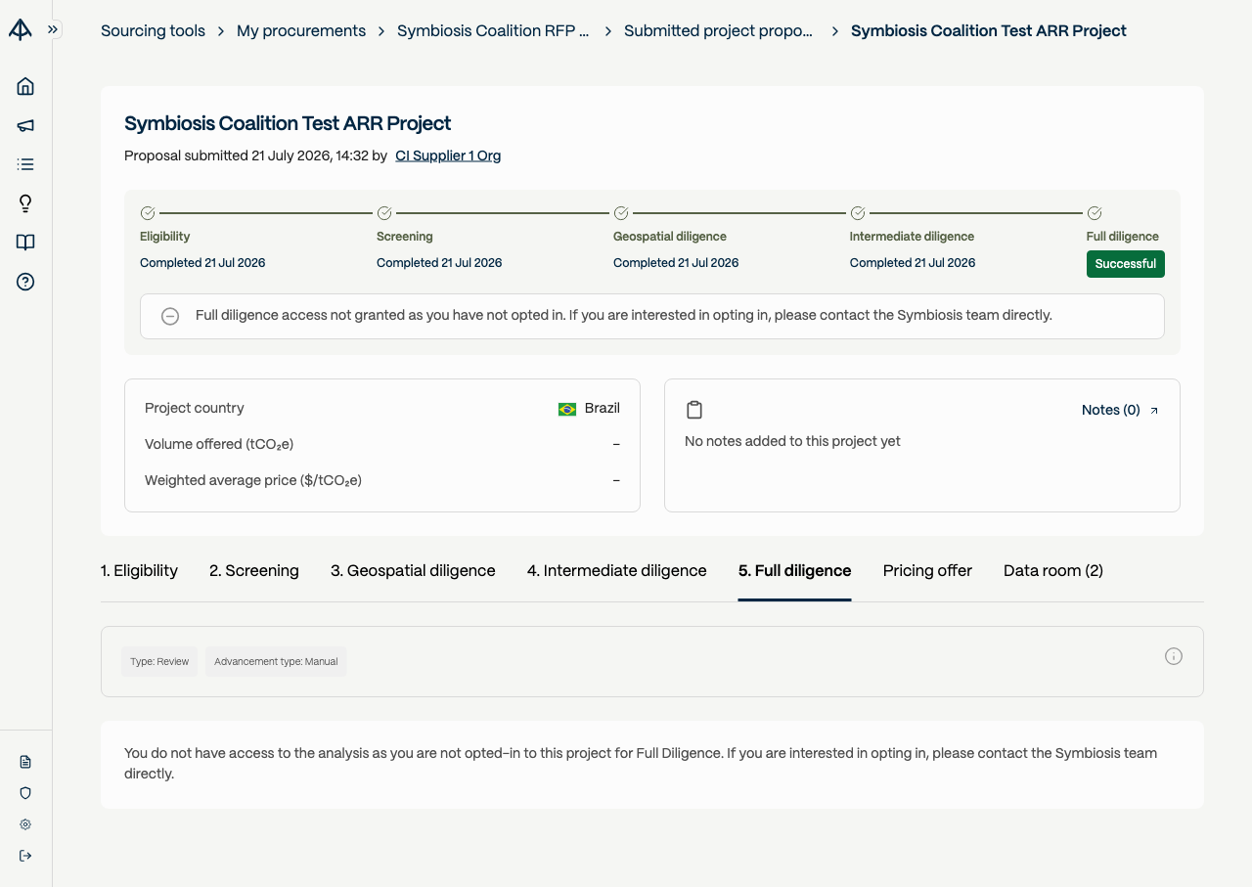Open the lightbulb insights icon
Screen dimensions: 1252x887
coord(25,203)
